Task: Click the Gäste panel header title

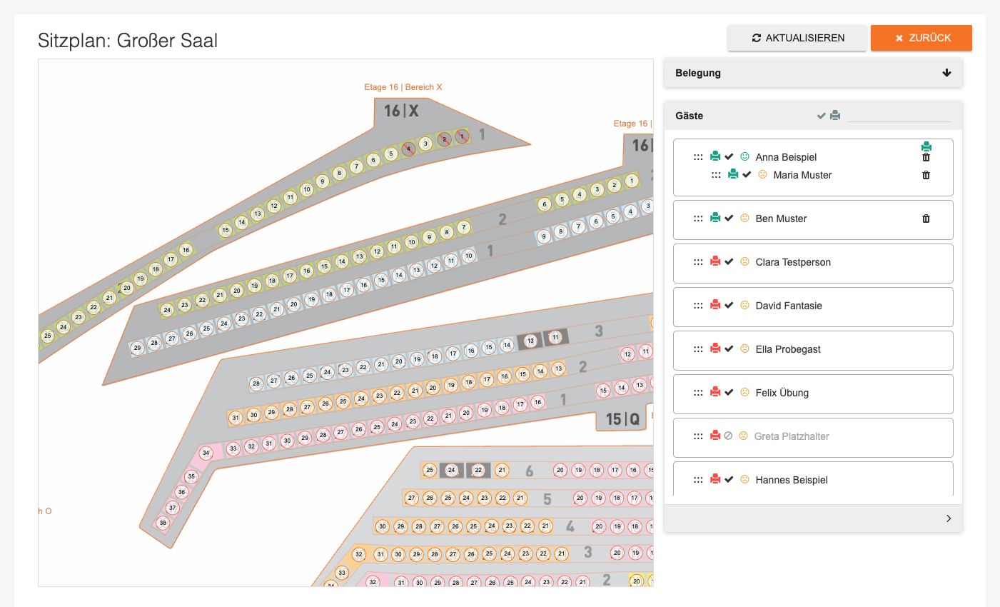Action: pyautogui.click(x=690, y=116)
